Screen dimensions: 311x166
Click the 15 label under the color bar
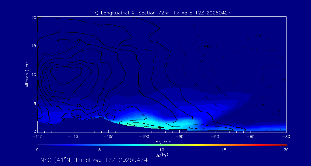point(224,150)
